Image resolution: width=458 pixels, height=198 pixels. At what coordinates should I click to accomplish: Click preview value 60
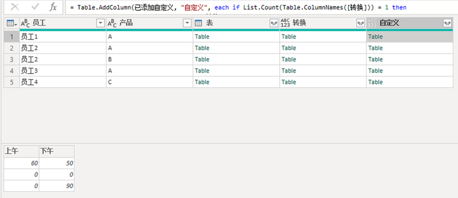coord(22,163)
